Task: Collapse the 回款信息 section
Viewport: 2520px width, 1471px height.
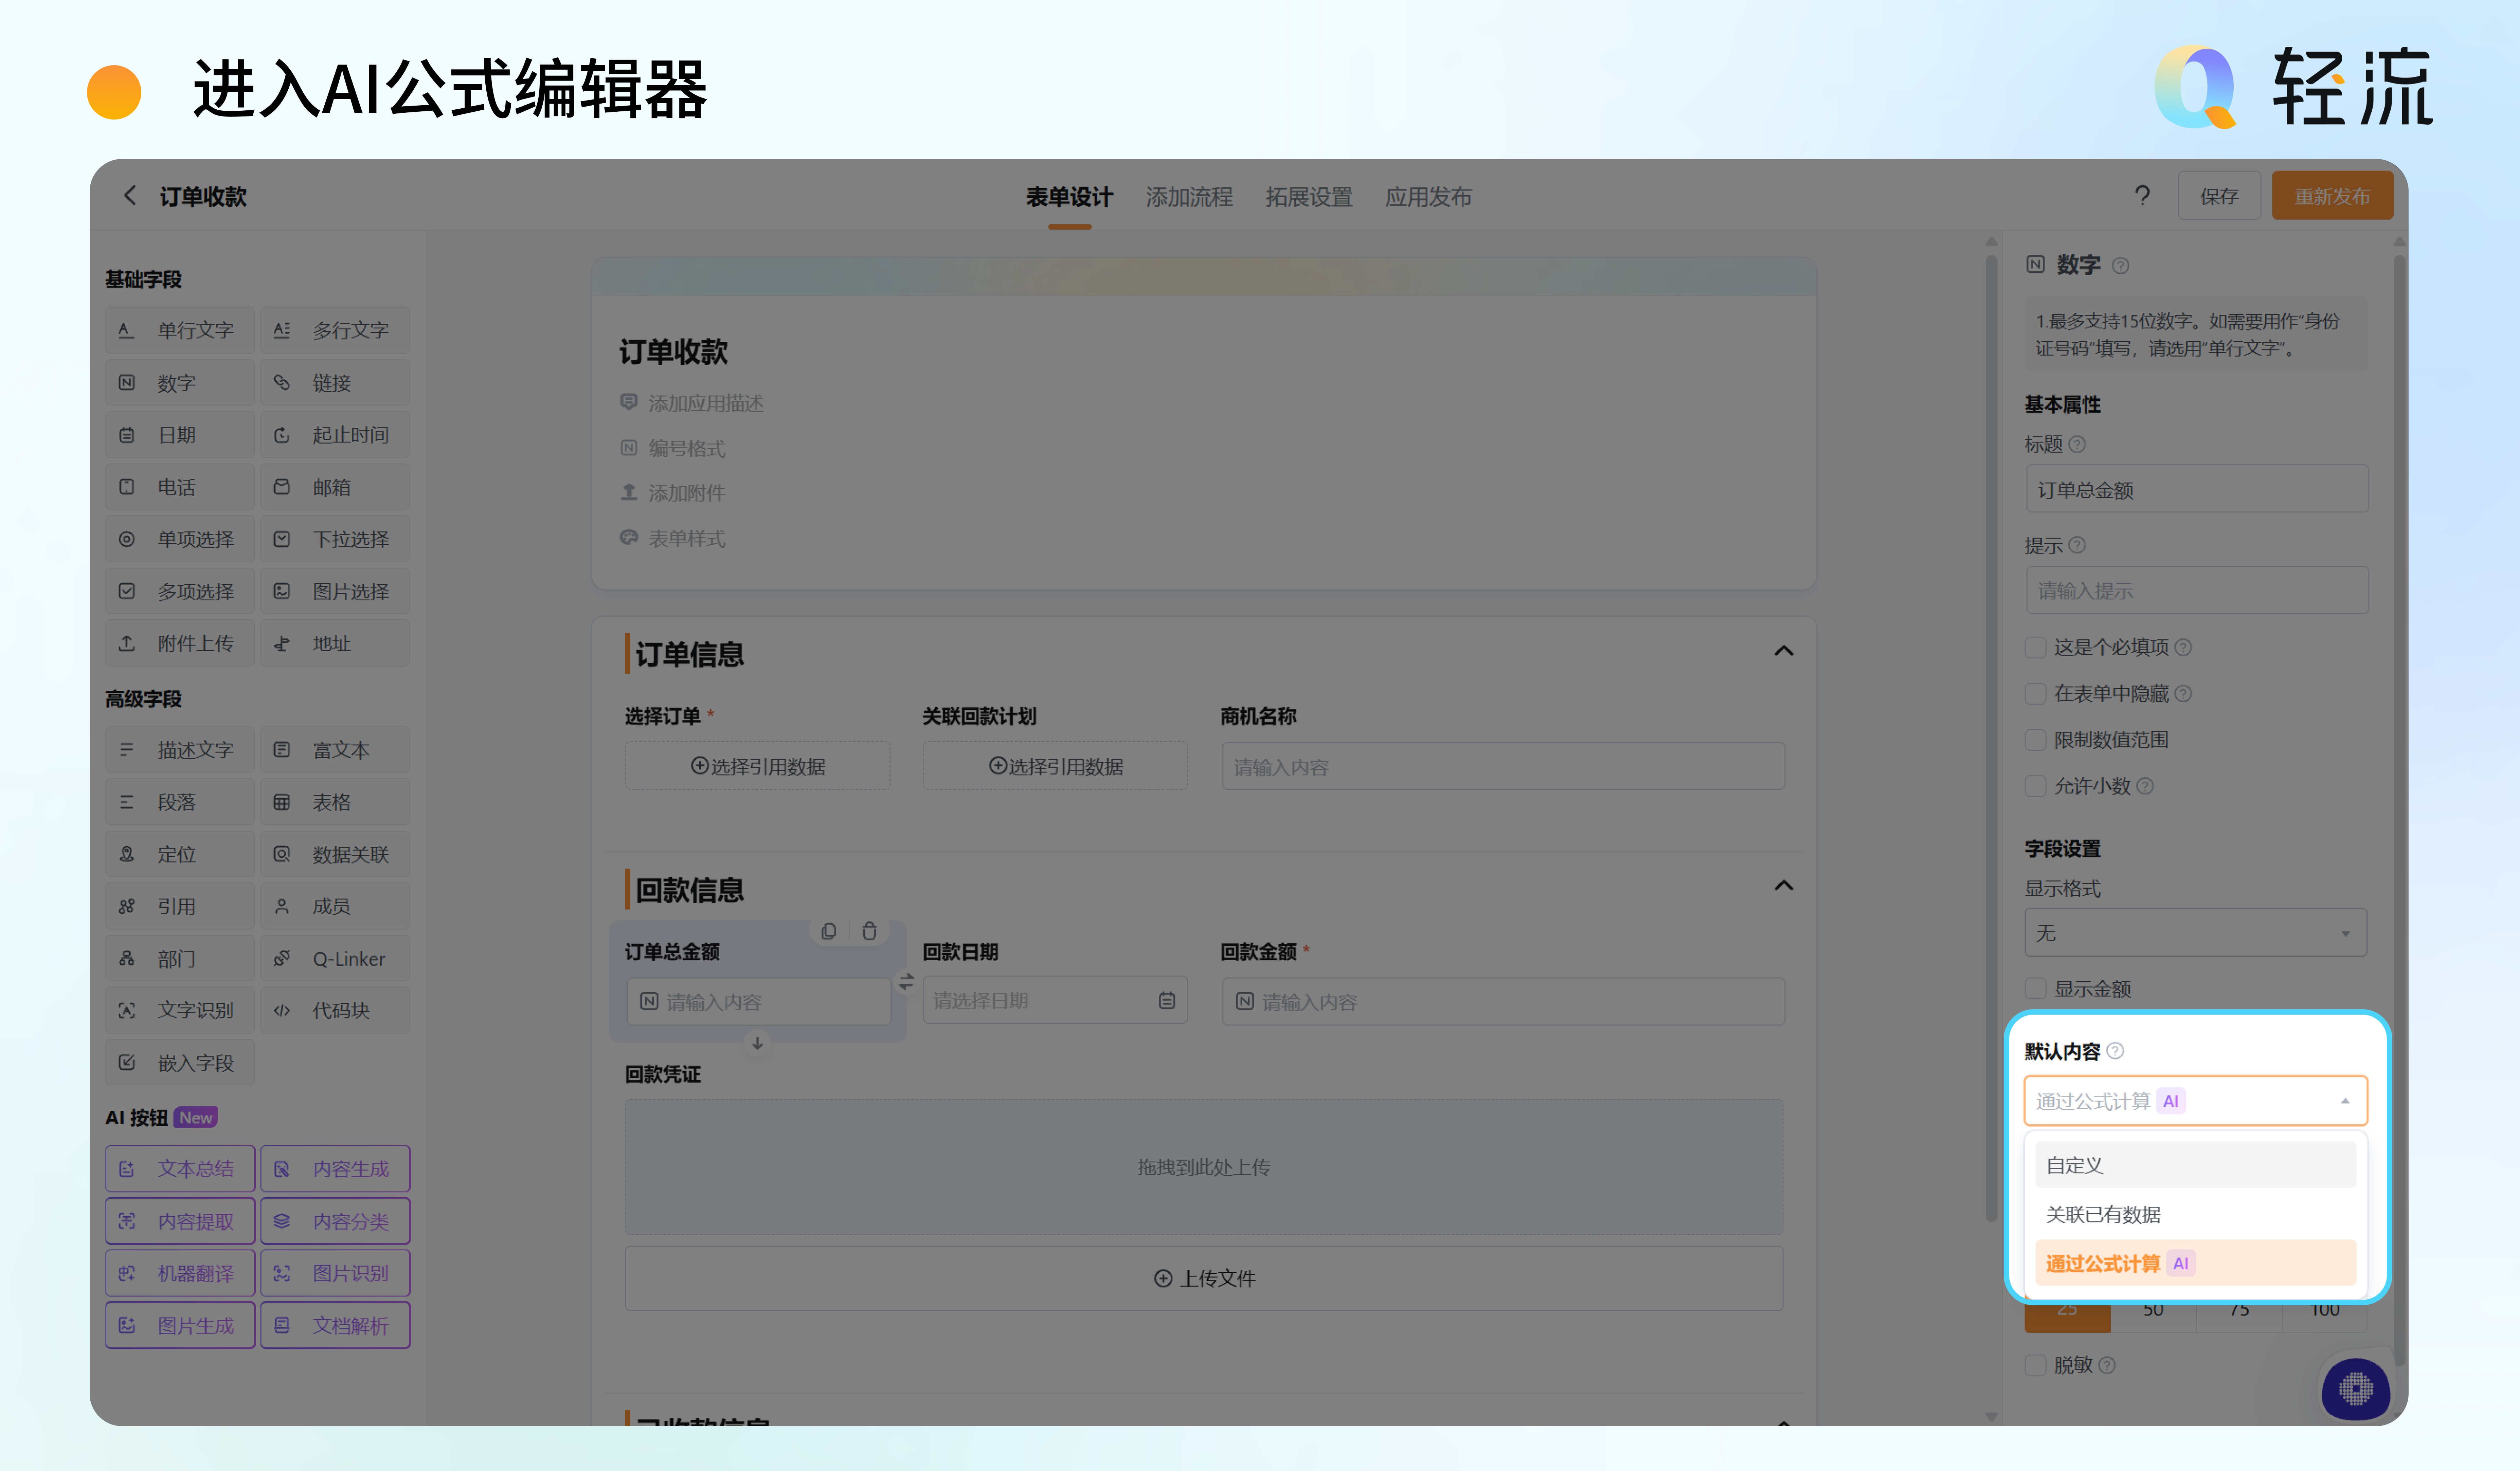Action: pos(1784,886)
